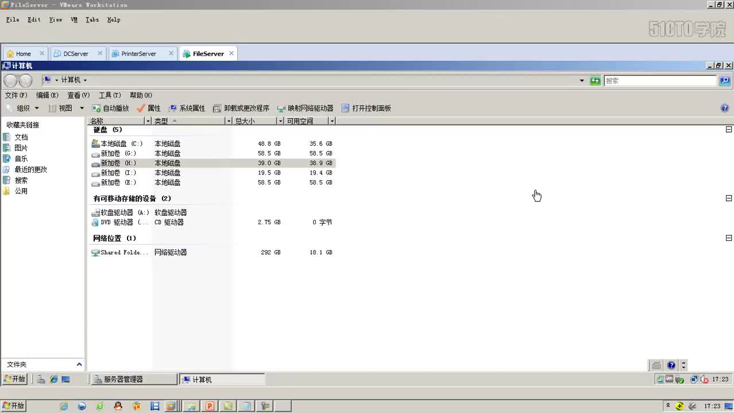The image size is (734, 413).
Task: Click the 搜索 search input field
Action: click(x=660, y=81)
